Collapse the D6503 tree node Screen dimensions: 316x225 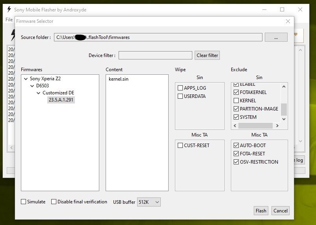pyautogui.click(x=32, y=86)
